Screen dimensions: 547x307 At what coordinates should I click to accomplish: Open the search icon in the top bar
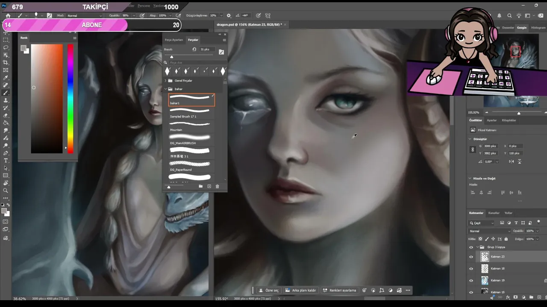[x=509, y=15]
